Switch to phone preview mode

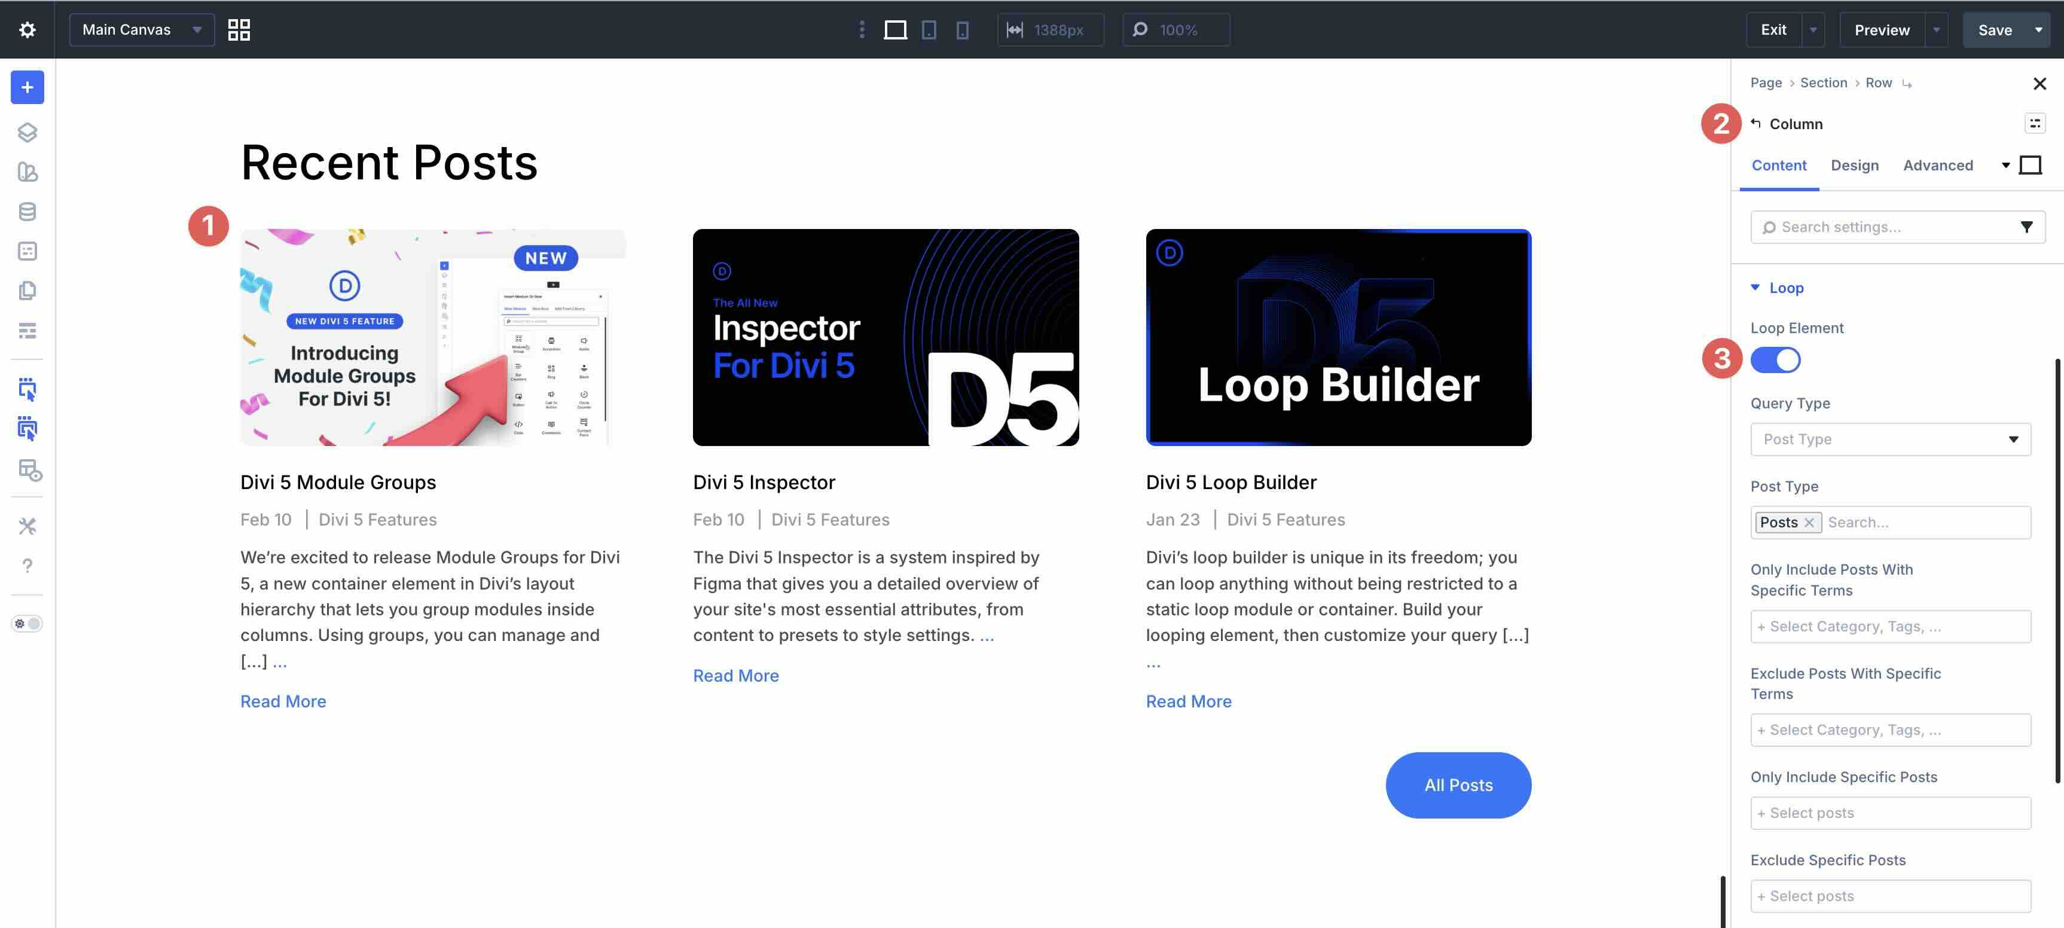961,30
